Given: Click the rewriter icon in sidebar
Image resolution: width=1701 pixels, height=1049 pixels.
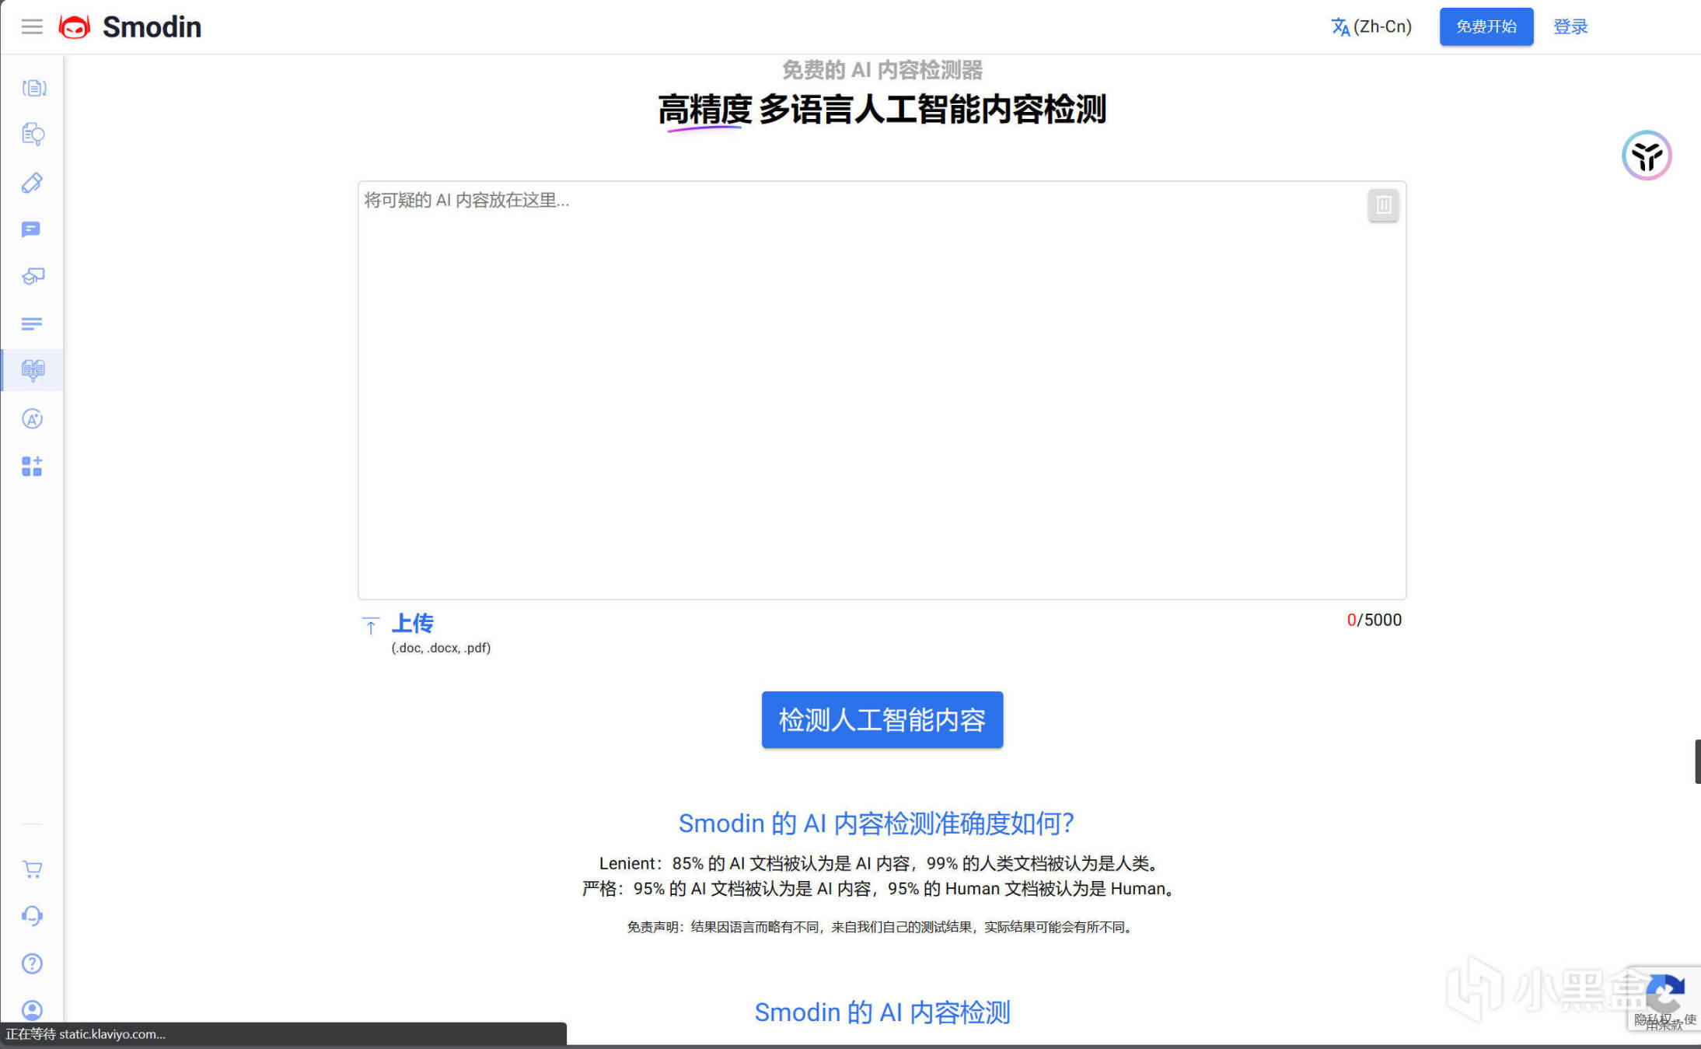Looking at the screenshot, I should (33, 88).
